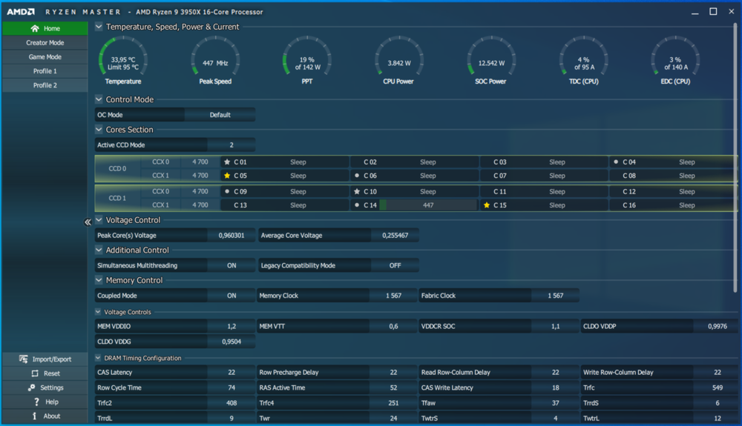This screenshot has width=742, height=426.
Task: Click the About button label
Action: (x=52, y=416)
